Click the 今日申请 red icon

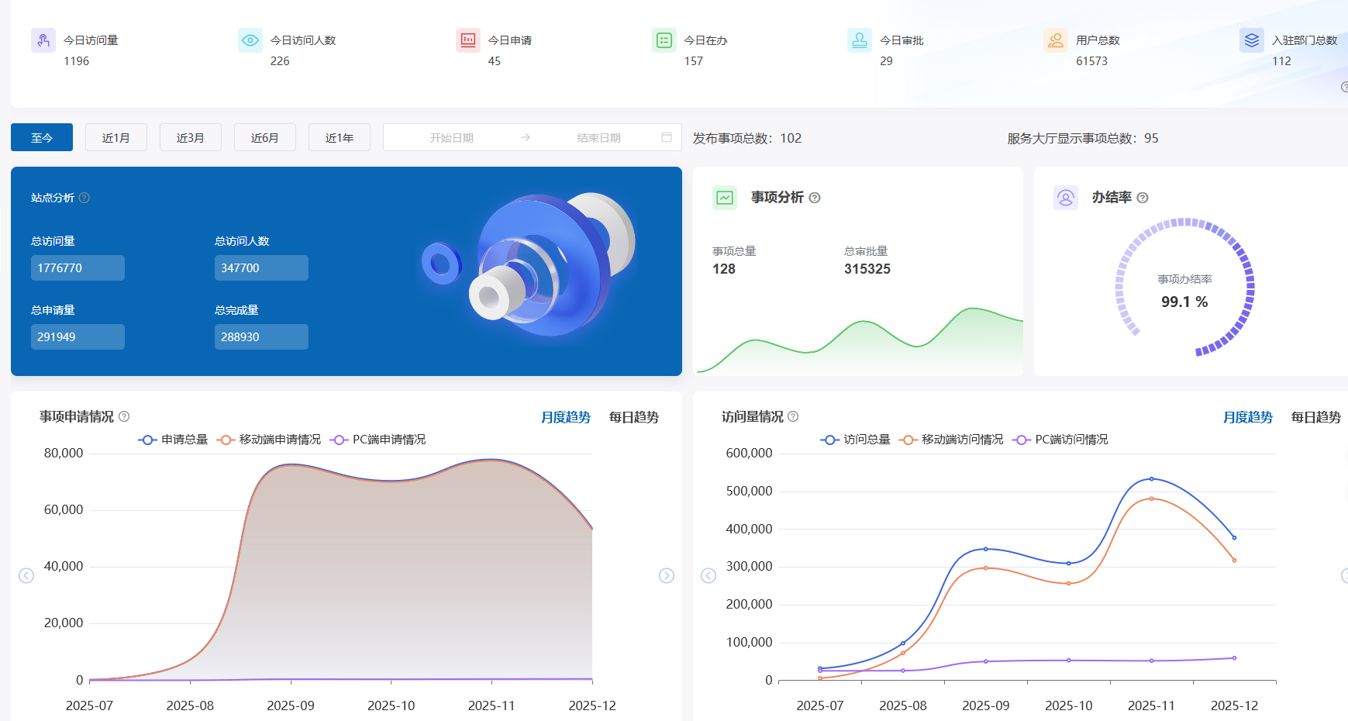(x=468, y=40)
